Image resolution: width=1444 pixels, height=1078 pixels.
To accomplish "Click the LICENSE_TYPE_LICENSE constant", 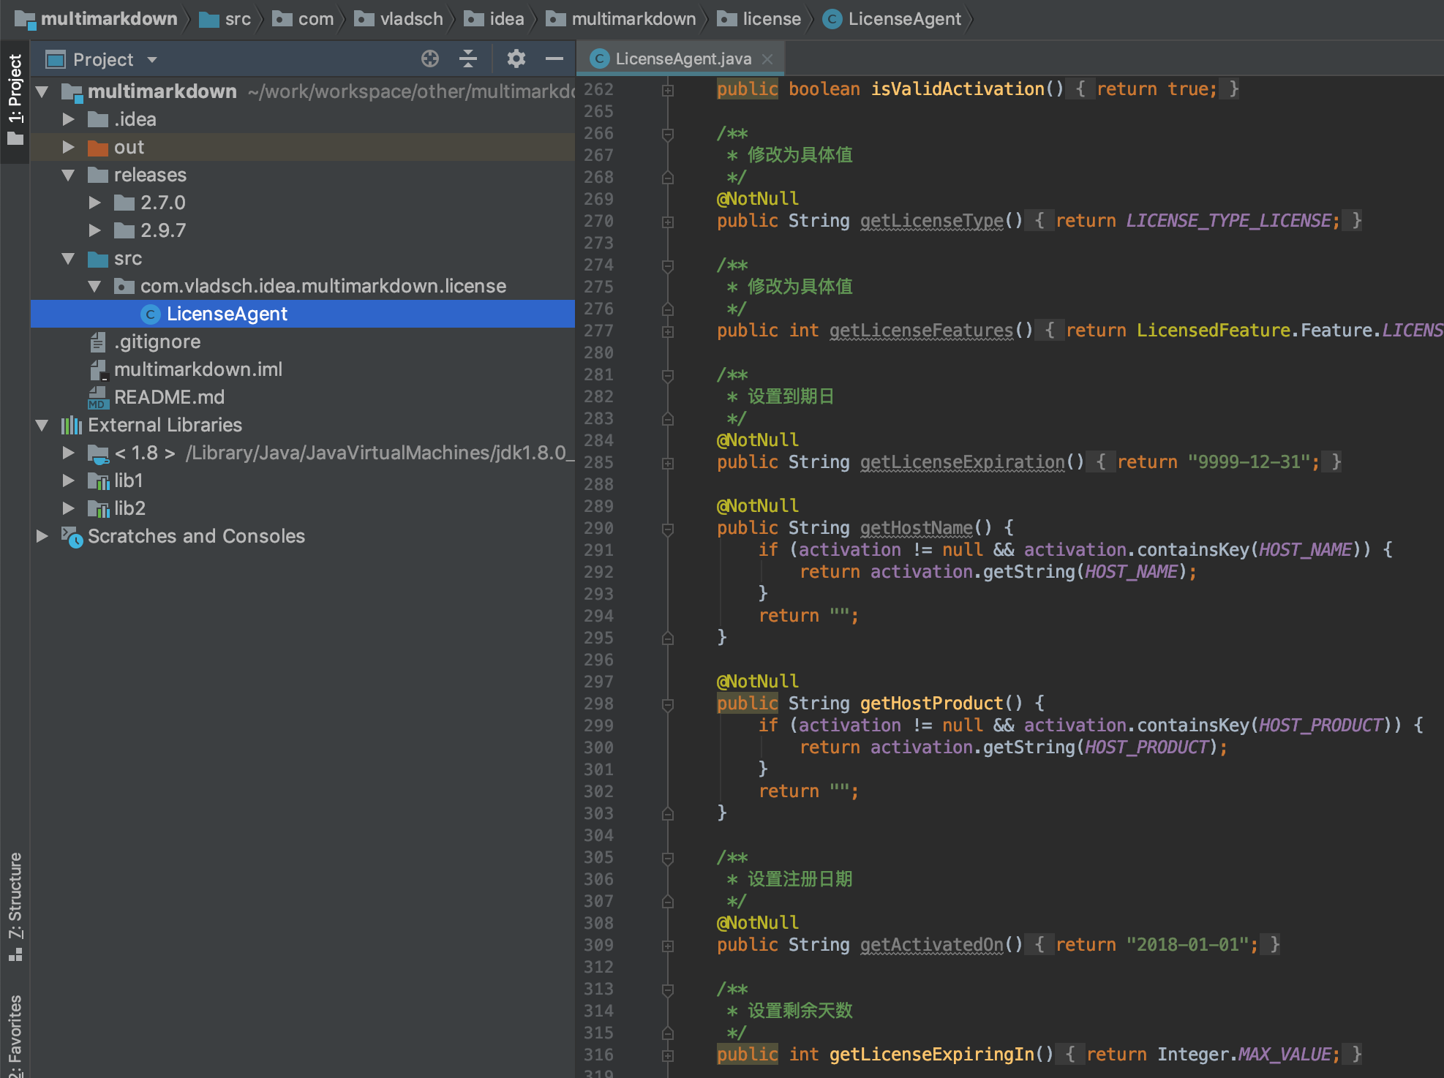I will 1228,221.
